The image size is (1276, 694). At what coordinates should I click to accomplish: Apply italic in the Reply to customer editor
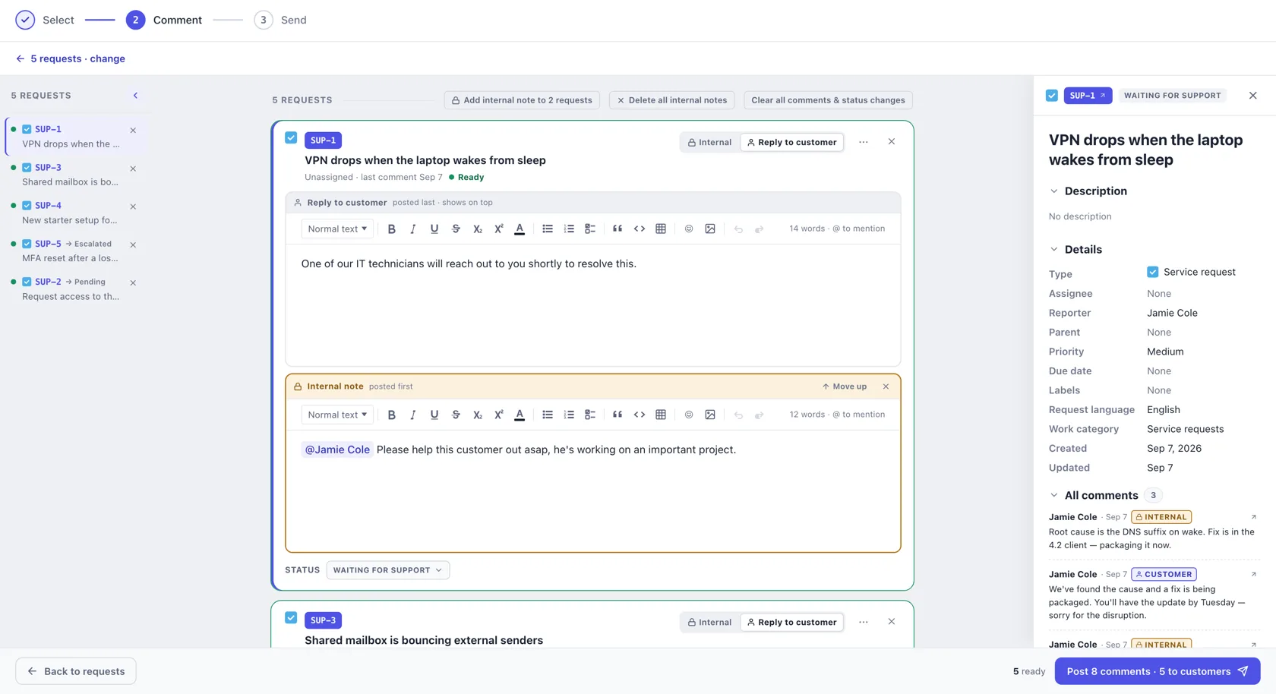tap(412, 229)
